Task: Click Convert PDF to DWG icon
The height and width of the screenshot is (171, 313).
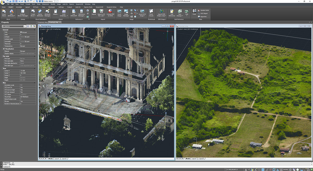Action: (110, 14)
